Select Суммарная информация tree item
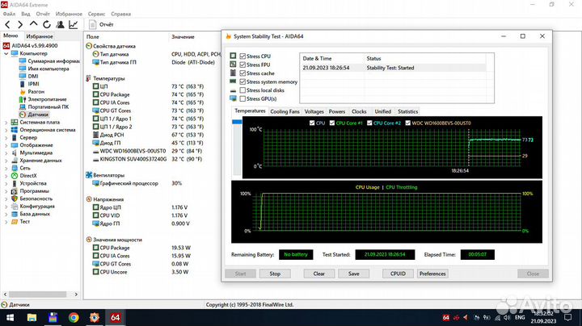The width and height of the screenshot is (582, 326). point(54,61)
